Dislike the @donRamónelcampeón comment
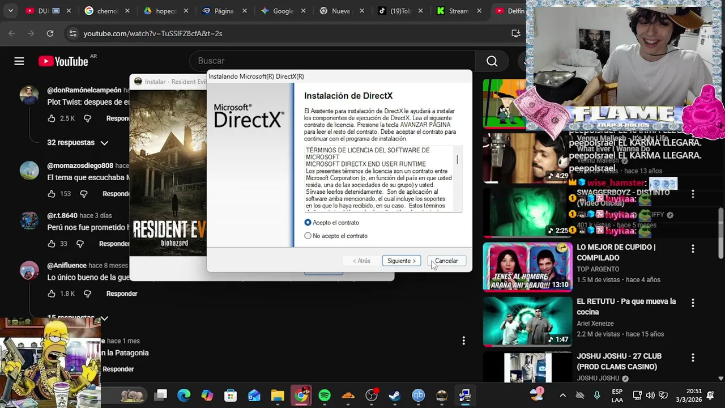 coord(87,118)
